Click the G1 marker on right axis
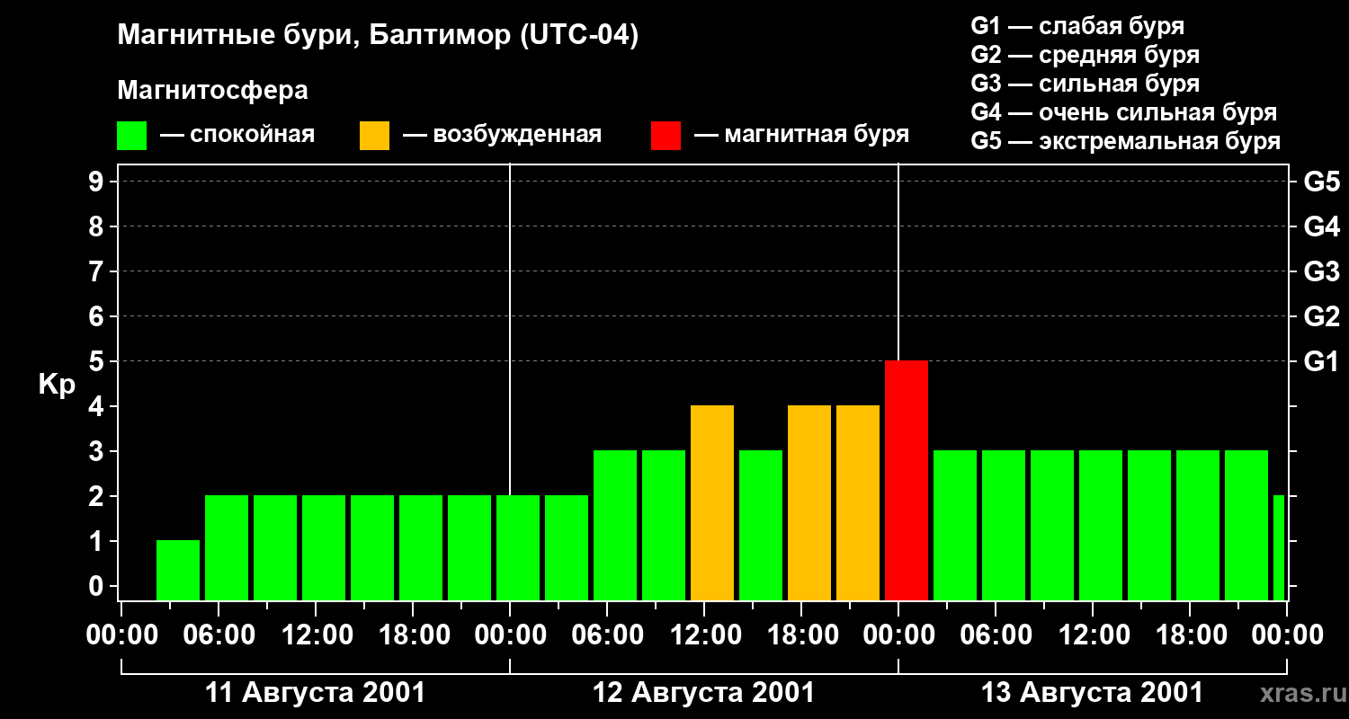 [1320, 361]
